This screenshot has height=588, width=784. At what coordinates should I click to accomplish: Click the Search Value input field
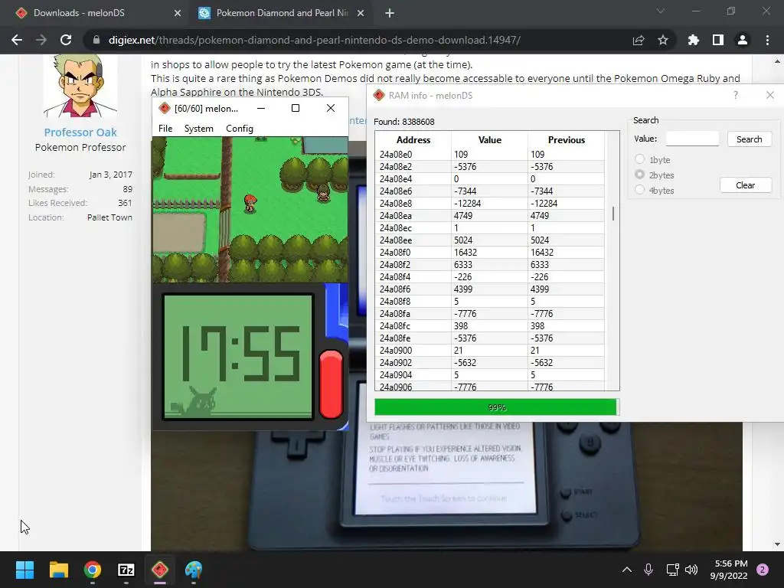point(692,139)
